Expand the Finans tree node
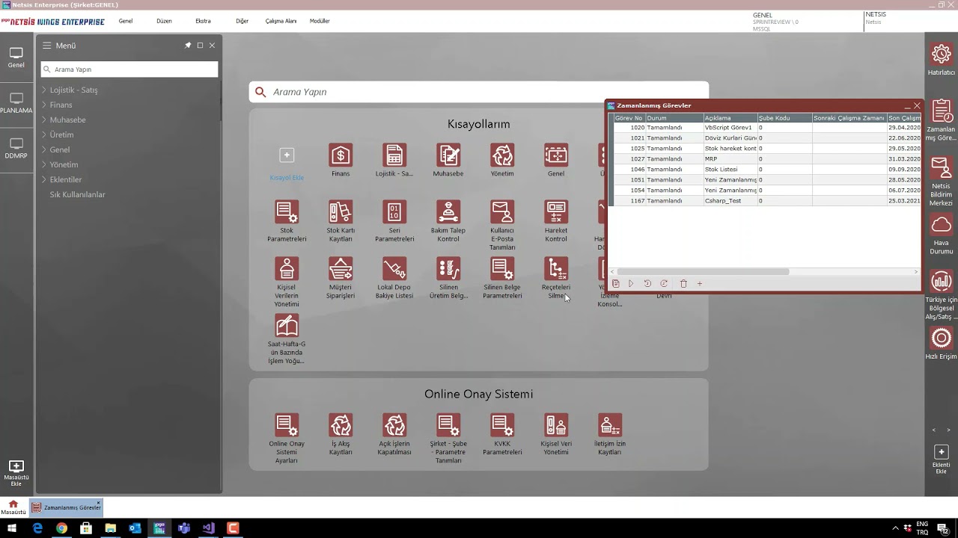The height and width of the screenshot is (538, 958). [44, 105]
